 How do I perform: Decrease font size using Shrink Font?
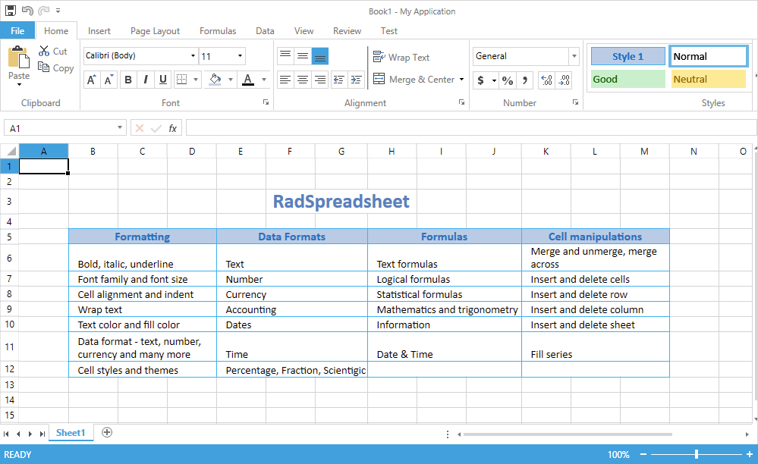tap(109, 79)
